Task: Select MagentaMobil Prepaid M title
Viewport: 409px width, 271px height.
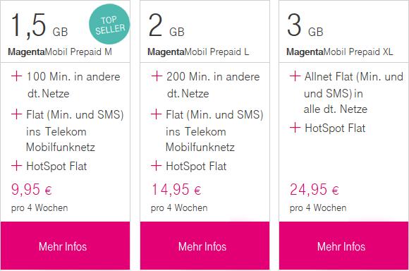Action: tap(60, 52)
